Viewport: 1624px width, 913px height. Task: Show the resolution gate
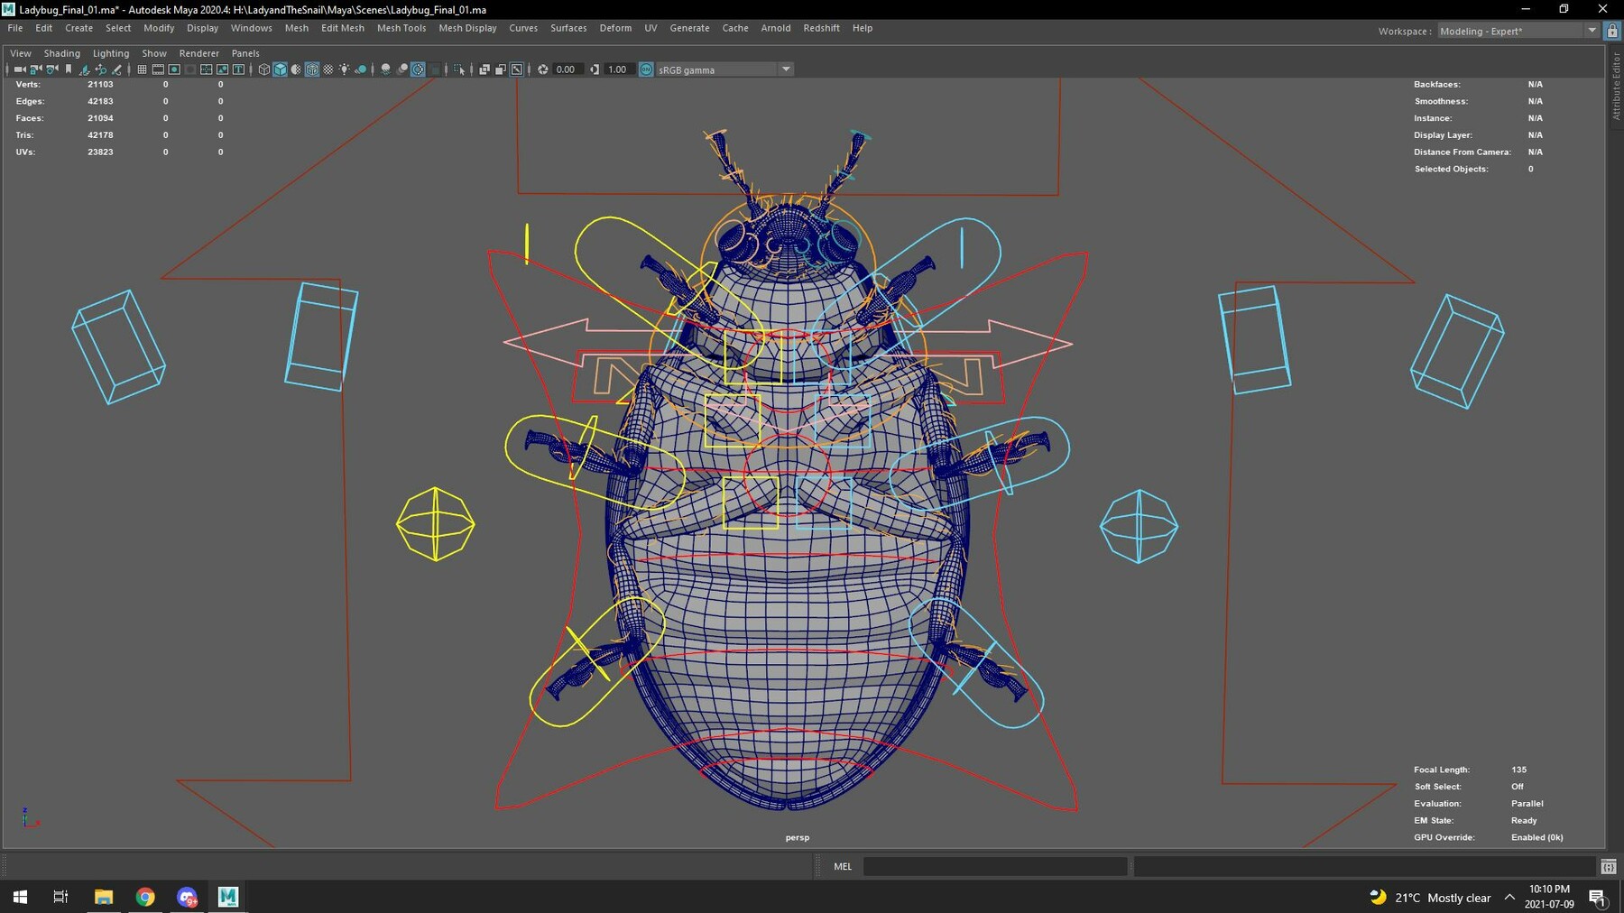pyautogui.click(x=173, y=69)
